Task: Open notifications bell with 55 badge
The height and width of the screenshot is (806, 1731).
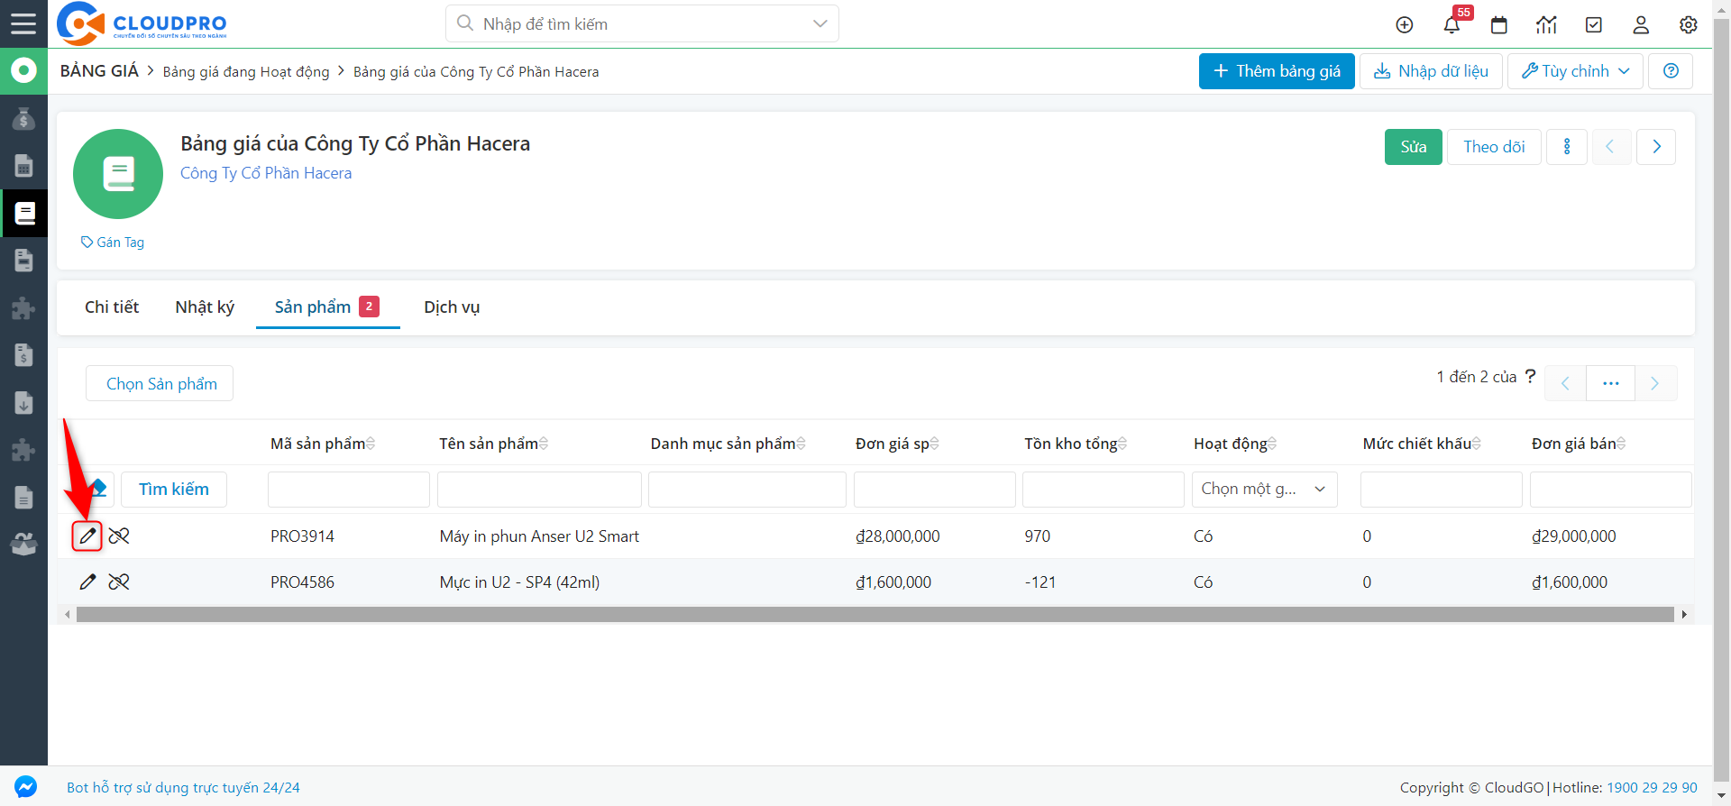Action: [x=1452, y=25]
